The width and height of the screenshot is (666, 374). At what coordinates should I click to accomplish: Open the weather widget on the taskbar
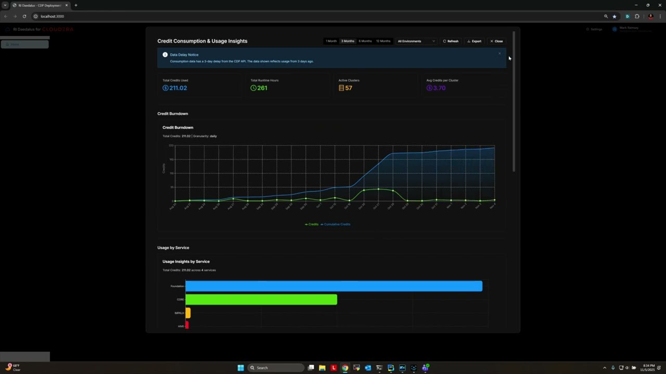12,367
